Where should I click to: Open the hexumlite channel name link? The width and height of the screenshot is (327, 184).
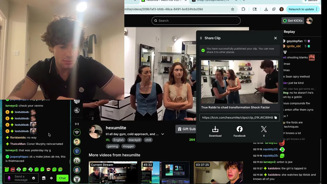(116, 128)
